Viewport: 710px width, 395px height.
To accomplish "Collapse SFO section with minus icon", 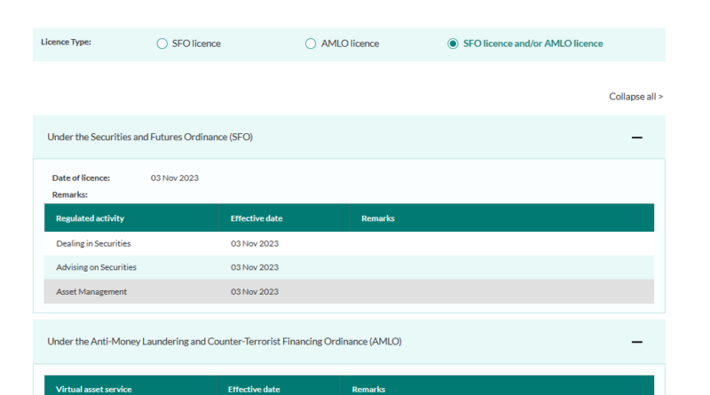I will point(636,138).
